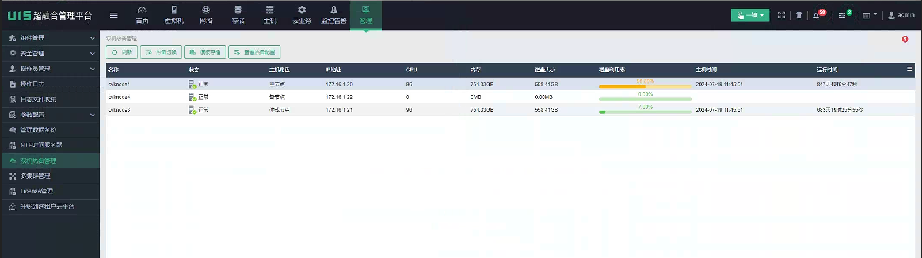Click the 0.00MB disk size cell
922x258 pixels.
(543, 97)
